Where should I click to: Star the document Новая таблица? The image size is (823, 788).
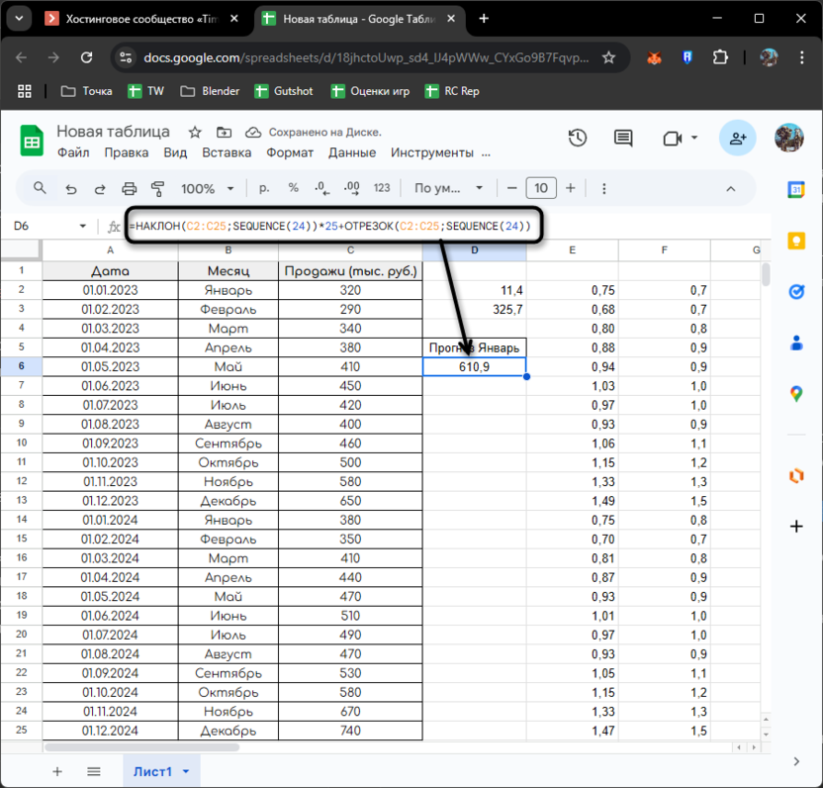pos(195,132)
